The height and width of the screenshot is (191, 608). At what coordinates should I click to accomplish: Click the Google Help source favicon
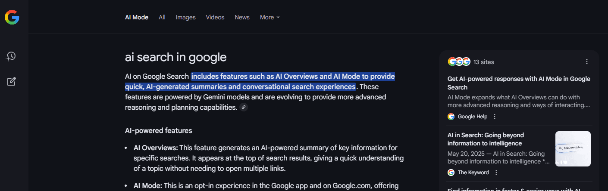pyautogui.click(x=451, y=117)
